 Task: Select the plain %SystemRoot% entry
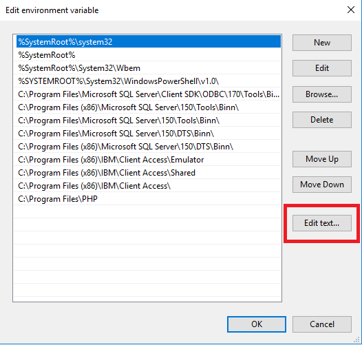pos(149,55)
